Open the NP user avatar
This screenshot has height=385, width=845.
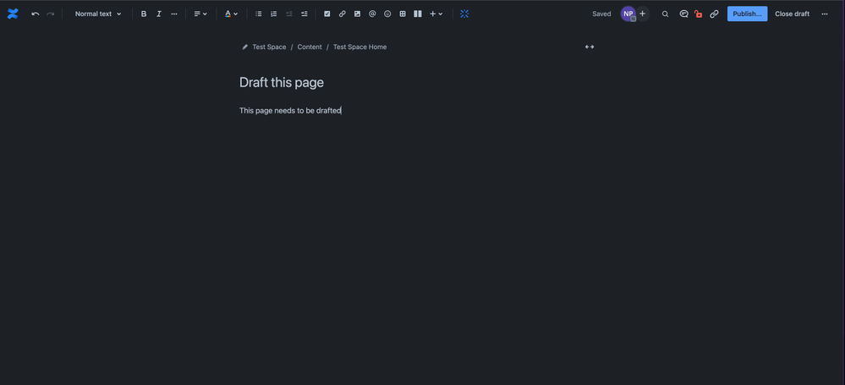pos(628,14)
